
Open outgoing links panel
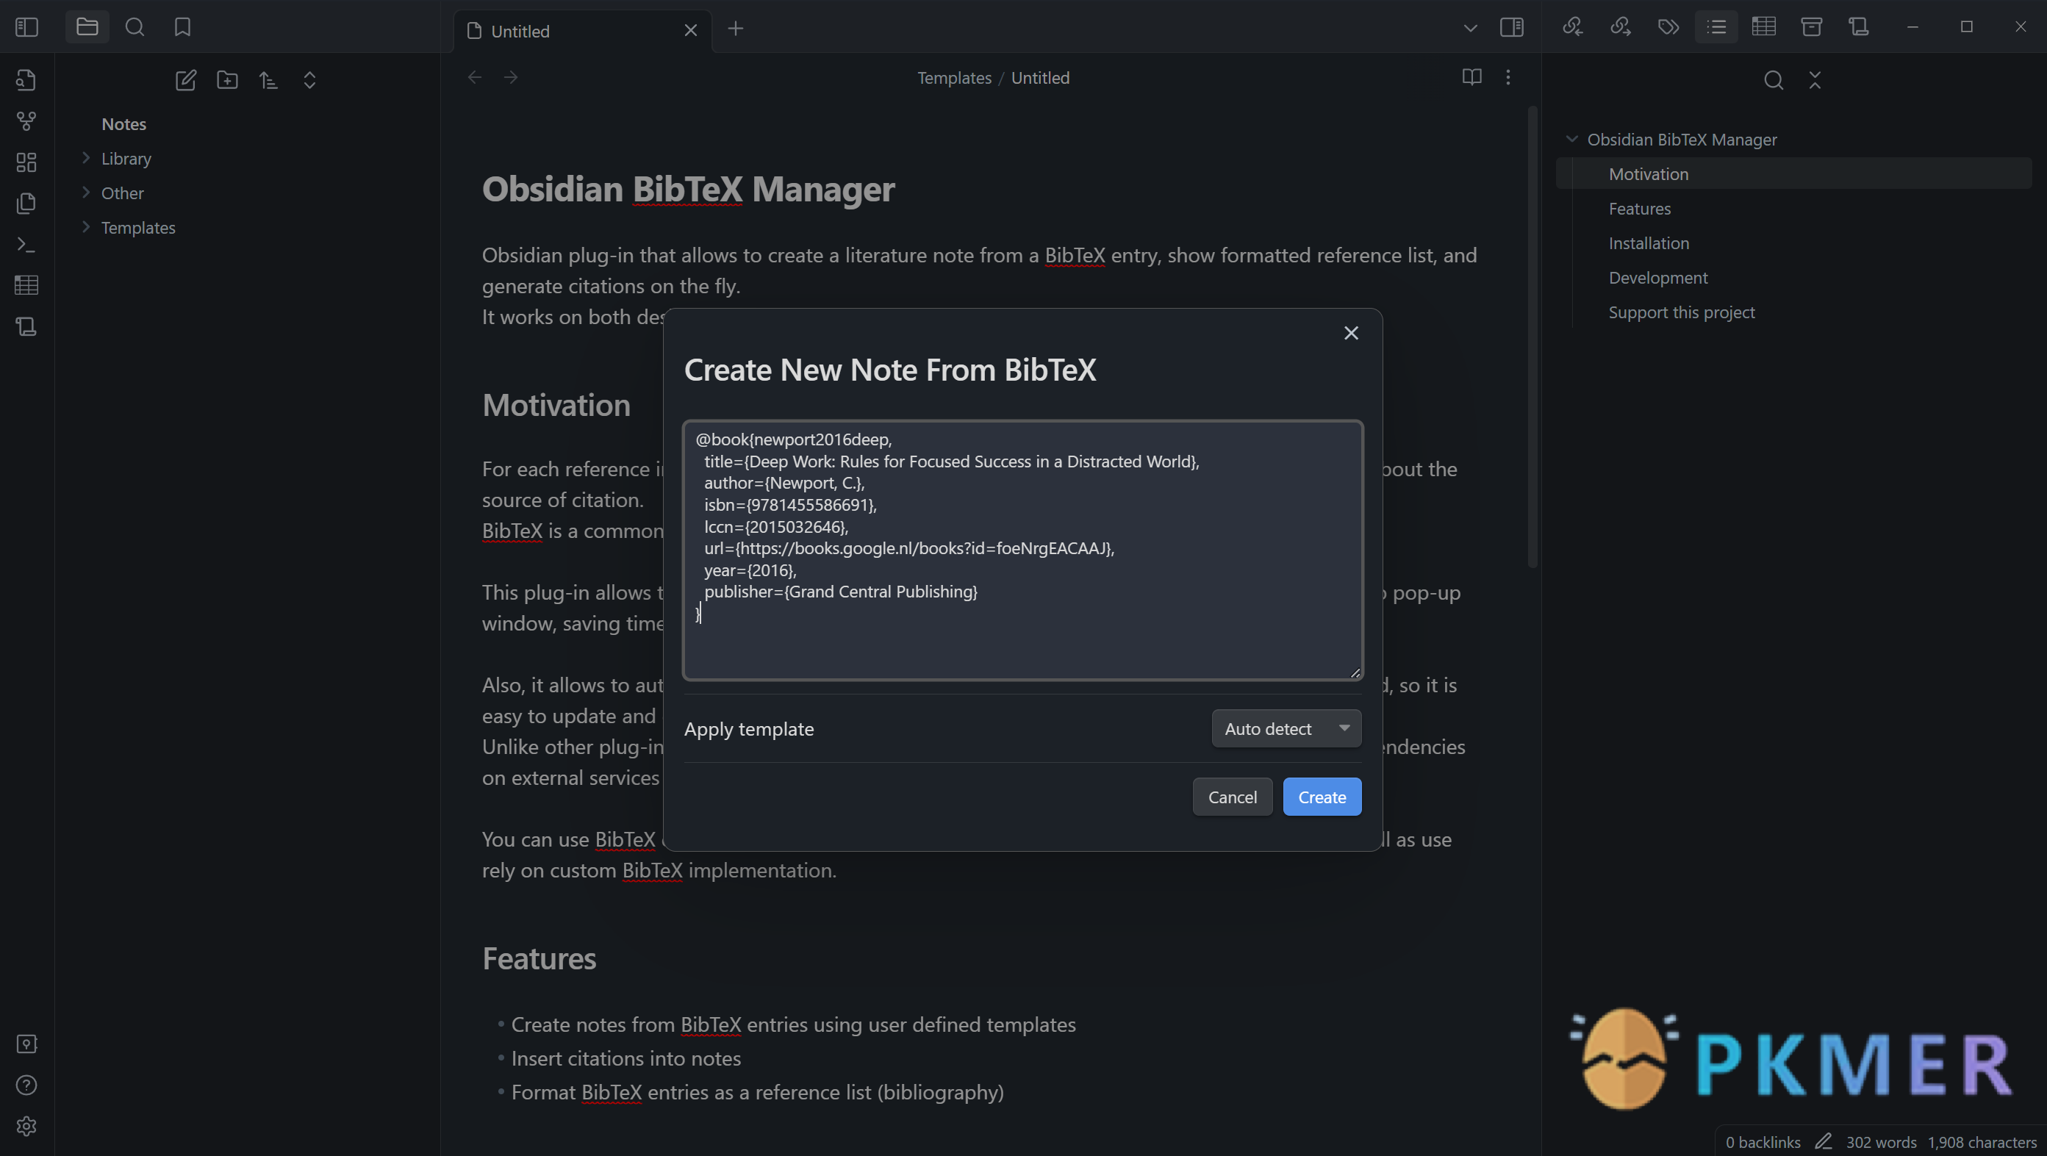(1620, 27)
